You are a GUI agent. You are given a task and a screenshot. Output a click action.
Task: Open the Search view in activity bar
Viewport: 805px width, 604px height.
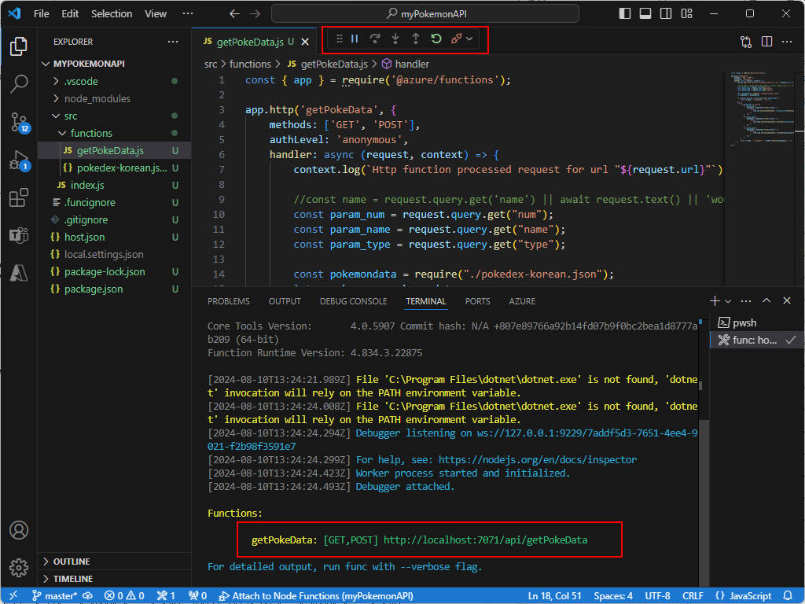(19, 83)
